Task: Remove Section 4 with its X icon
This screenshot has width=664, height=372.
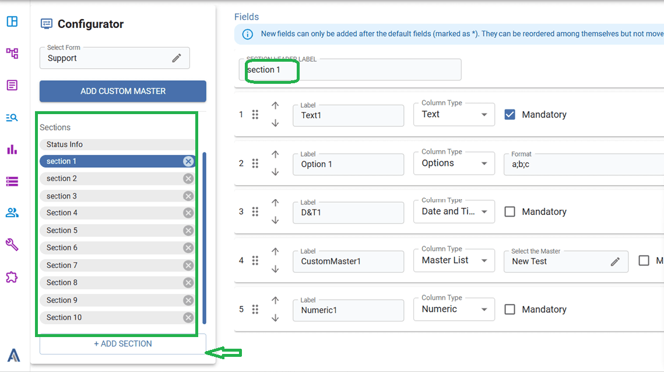Action: [x=188, y=212]
